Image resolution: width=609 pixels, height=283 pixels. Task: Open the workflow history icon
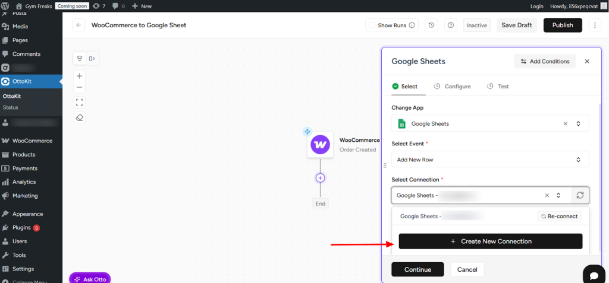432,26
